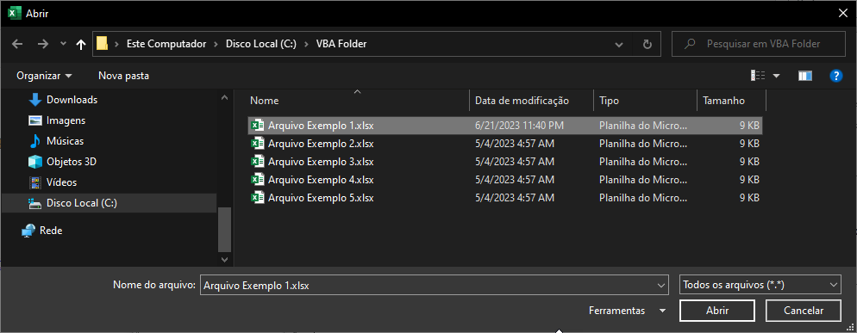Open the Ferramentas dropdown menu
Image resolution: width=857 pixels, height=333 pixels.
[x=628, y=311]
